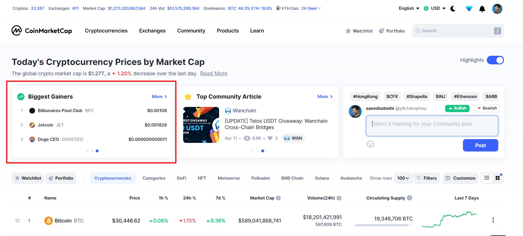Open Products menu
This screenshot has height=236, width=523.
coord(228,31)
